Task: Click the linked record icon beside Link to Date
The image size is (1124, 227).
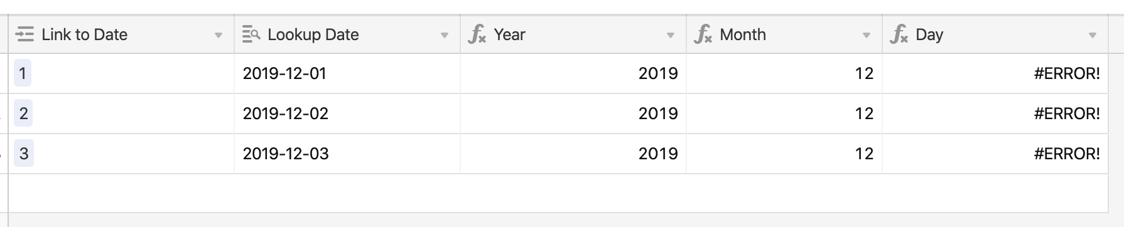Action: [x=24, y=34]
